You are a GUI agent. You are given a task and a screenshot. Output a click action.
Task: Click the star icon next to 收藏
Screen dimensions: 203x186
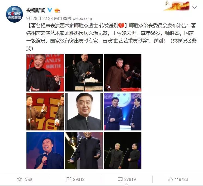click(19, 179)
